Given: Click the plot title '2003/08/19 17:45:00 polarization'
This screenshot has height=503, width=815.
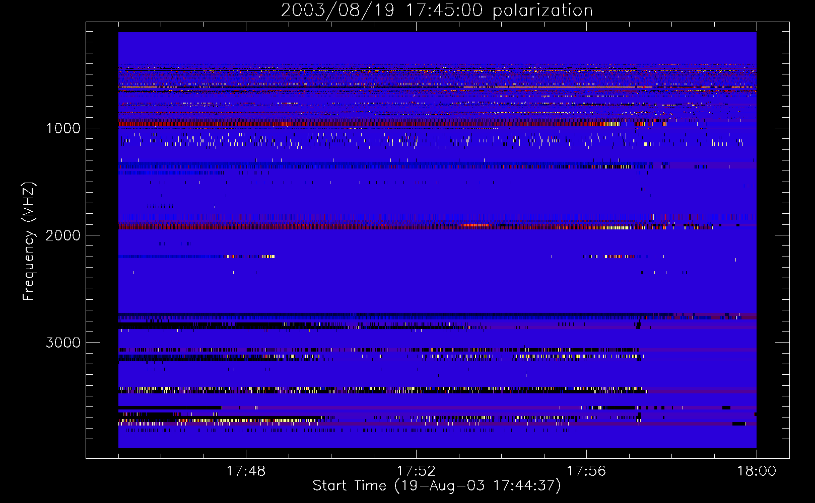Looking at the screenshot, I should click(437, 11).
